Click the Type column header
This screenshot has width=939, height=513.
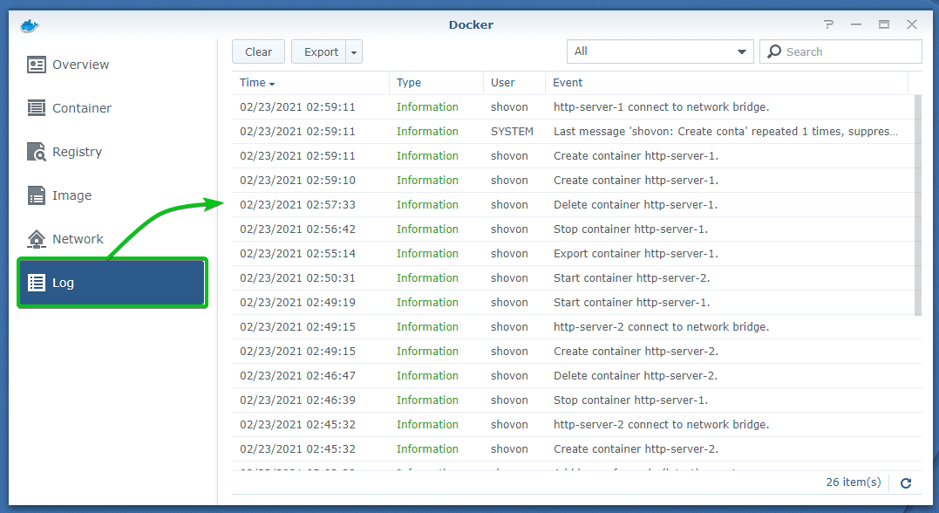coord(436,83)
